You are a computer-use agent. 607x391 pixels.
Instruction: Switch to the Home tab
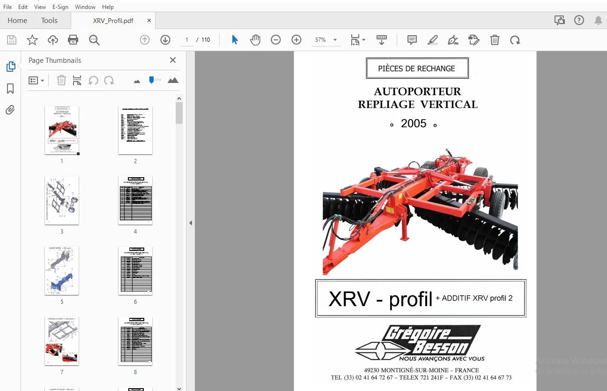point(17,20)
